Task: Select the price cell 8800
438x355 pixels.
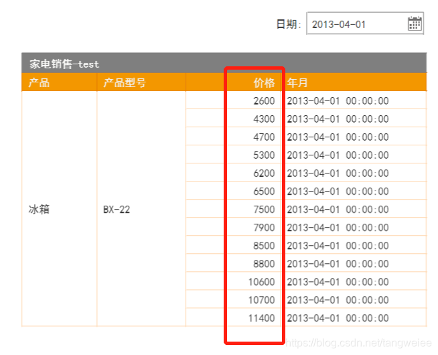Action: click(x=233, y=264)
